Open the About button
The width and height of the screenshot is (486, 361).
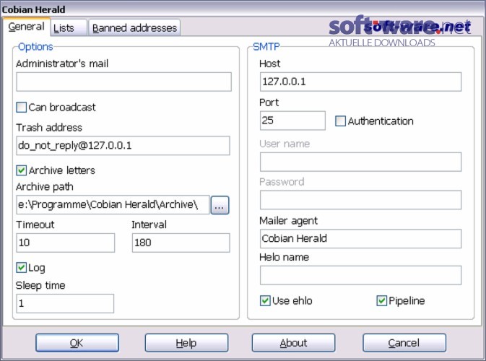(293, 343)
